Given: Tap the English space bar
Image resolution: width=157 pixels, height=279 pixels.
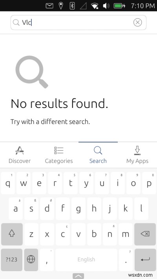Looking at the screenshot, I should tap(86, 260).
